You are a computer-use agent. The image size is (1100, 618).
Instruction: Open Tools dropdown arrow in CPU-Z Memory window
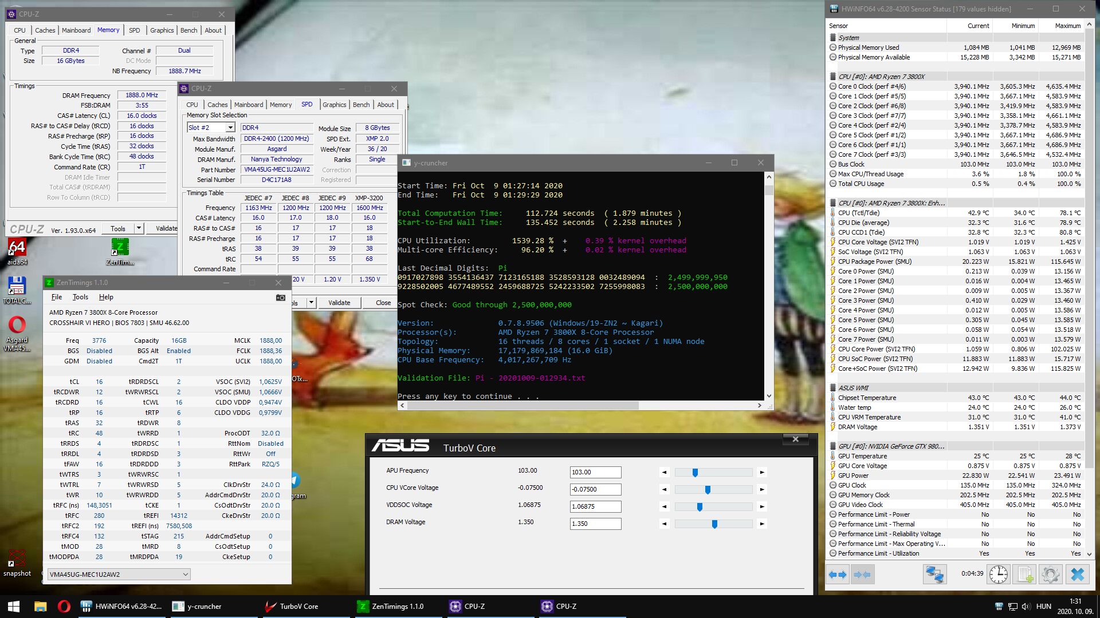(x=138, y=228)
